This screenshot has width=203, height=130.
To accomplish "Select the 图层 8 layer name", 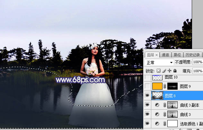I will click(170, 96).
